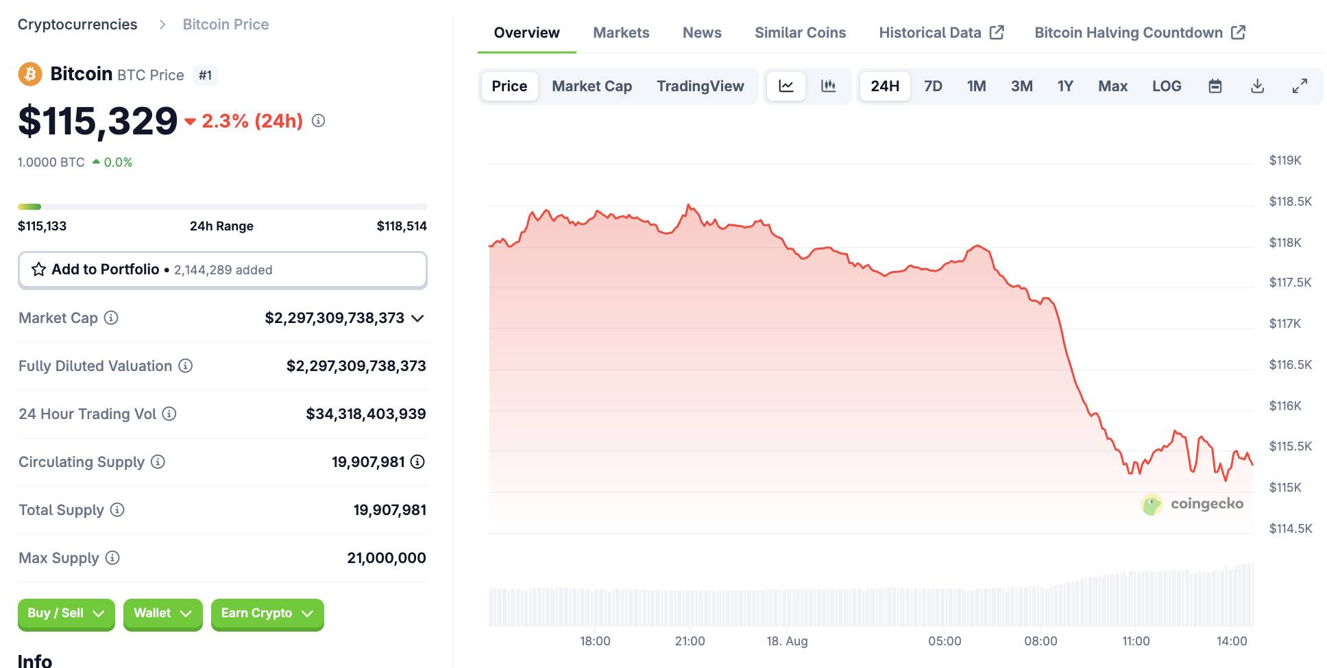Switch to candlestick chart view icon
This screenshot has width=1327, height=668.
click(829, 86)
